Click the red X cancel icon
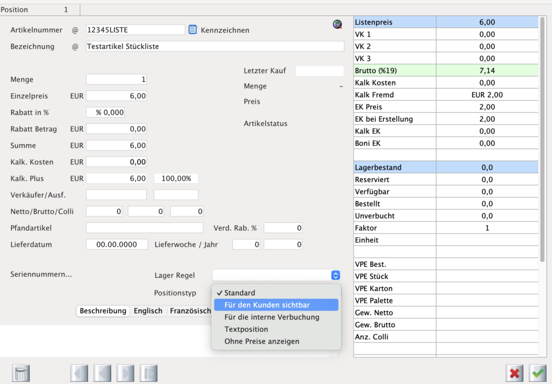 click(515, 373)
